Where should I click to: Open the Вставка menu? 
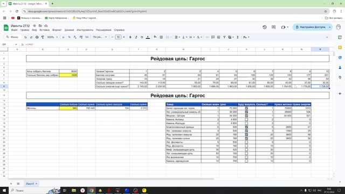click(x=44, y=30)
